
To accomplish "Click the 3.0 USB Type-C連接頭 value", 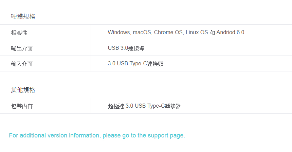I will (x=135, y=64).
